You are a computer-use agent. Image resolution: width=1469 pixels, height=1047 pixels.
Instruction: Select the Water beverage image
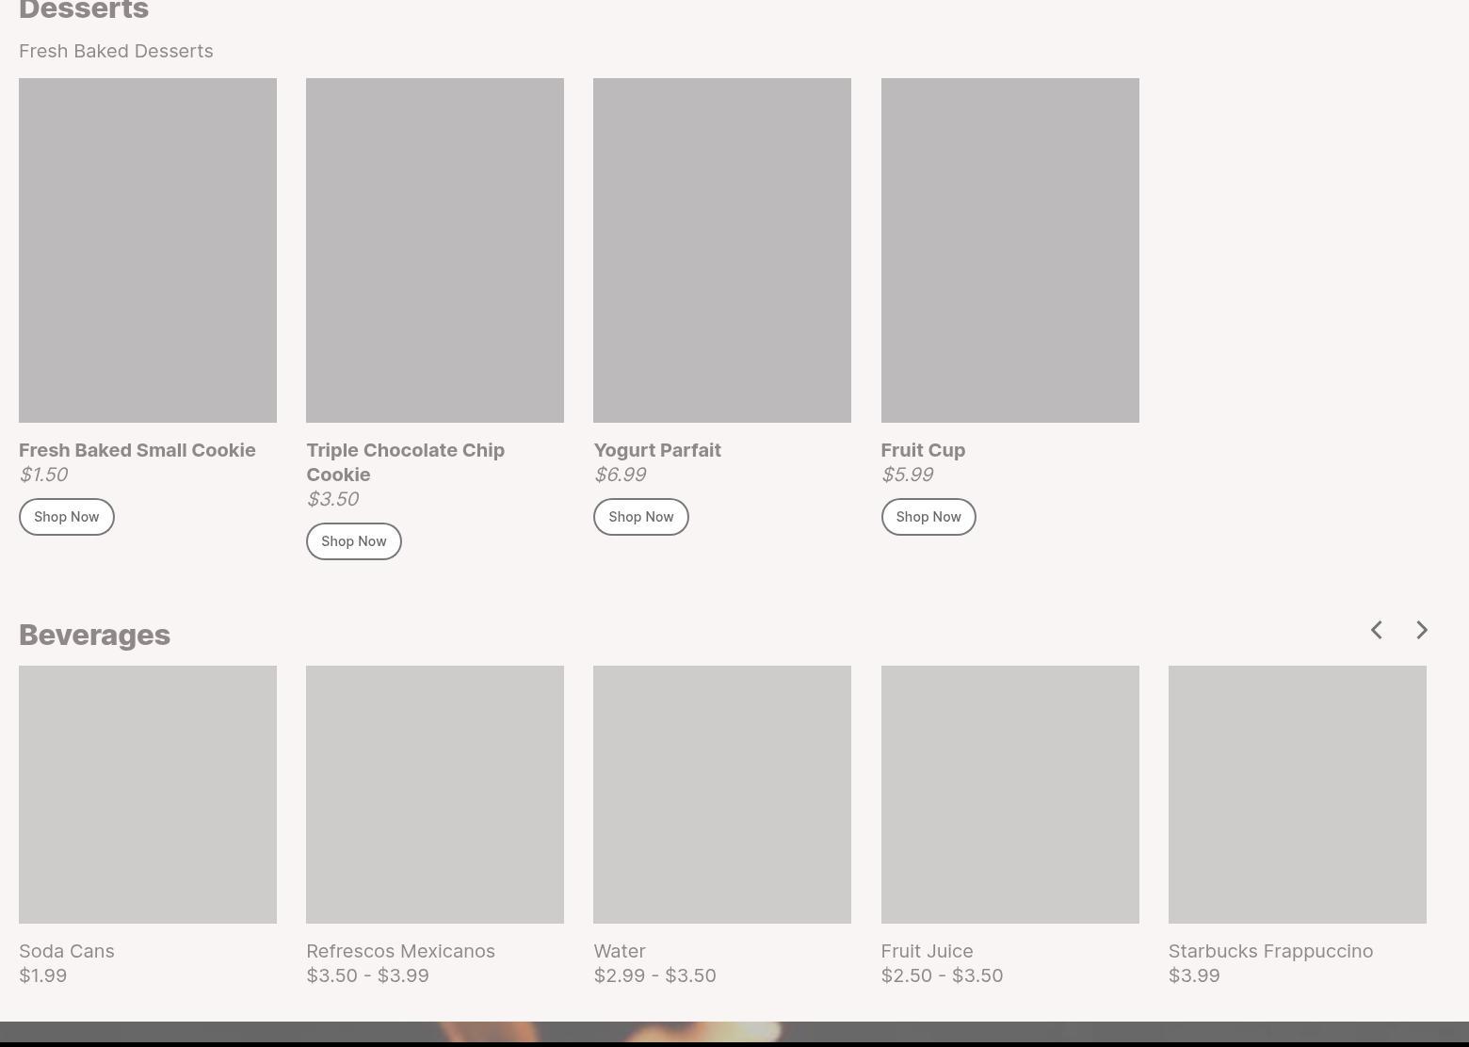tap(722, 795)
